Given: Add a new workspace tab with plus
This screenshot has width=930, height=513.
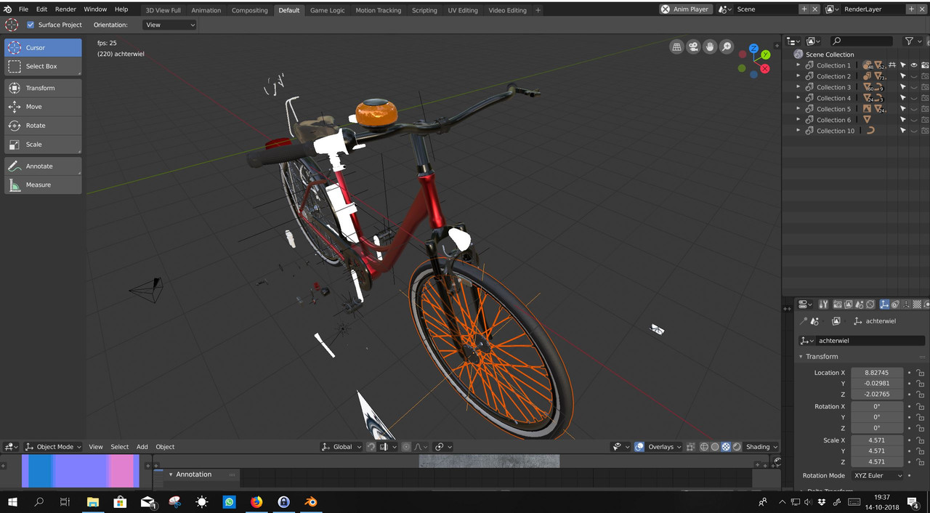Looking at the screenshot, I should pos(538,10).
